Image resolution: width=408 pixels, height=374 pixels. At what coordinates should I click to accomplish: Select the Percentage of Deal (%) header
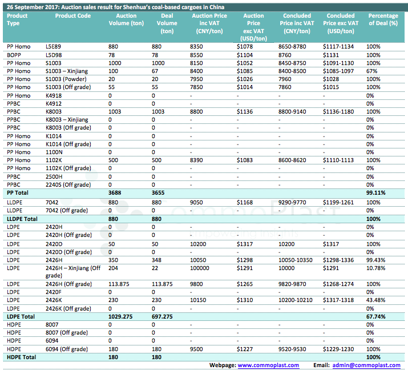383,19
